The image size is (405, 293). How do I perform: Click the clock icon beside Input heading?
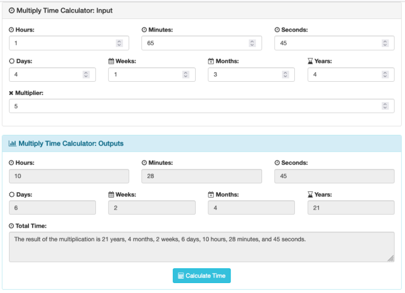pos(12,11)
